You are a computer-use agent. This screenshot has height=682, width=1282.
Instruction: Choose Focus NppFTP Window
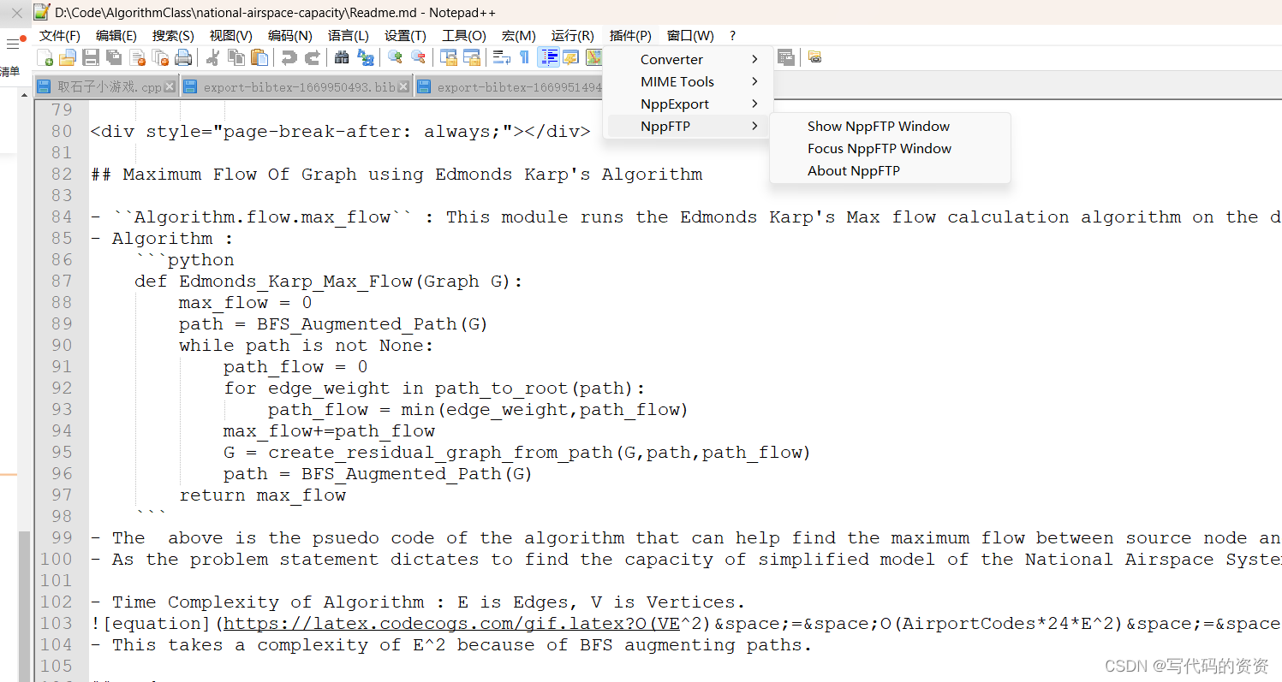click(x=890, y=148)
